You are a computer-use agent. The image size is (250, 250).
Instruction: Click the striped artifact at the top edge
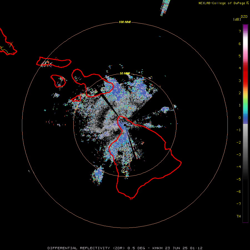coord(165,8)
